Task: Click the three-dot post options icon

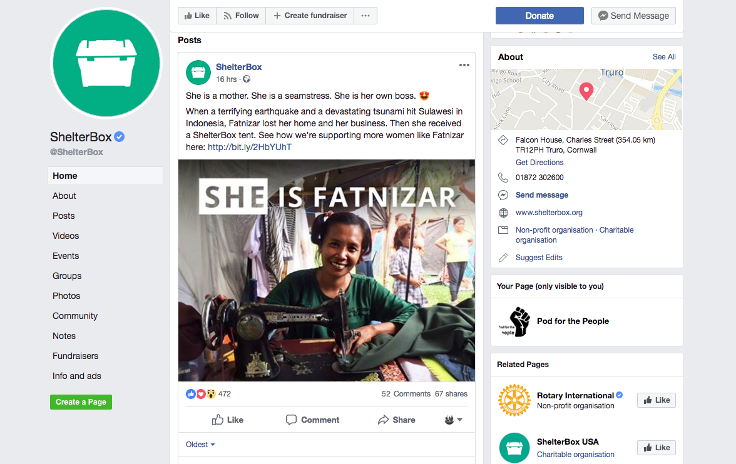Action: [x=464, y=65]
